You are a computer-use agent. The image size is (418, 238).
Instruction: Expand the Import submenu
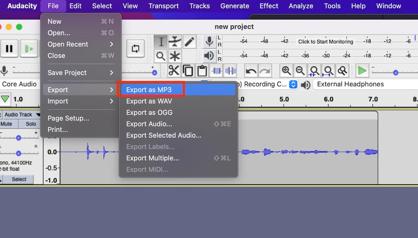coord(81,101)
